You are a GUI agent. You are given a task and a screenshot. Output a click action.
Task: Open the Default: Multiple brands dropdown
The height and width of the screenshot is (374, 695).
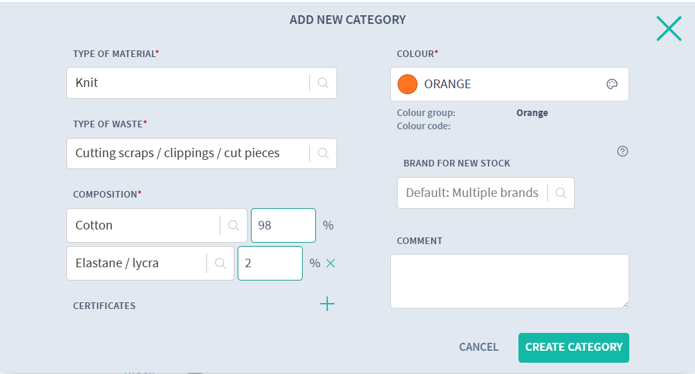tap(473, 193)
